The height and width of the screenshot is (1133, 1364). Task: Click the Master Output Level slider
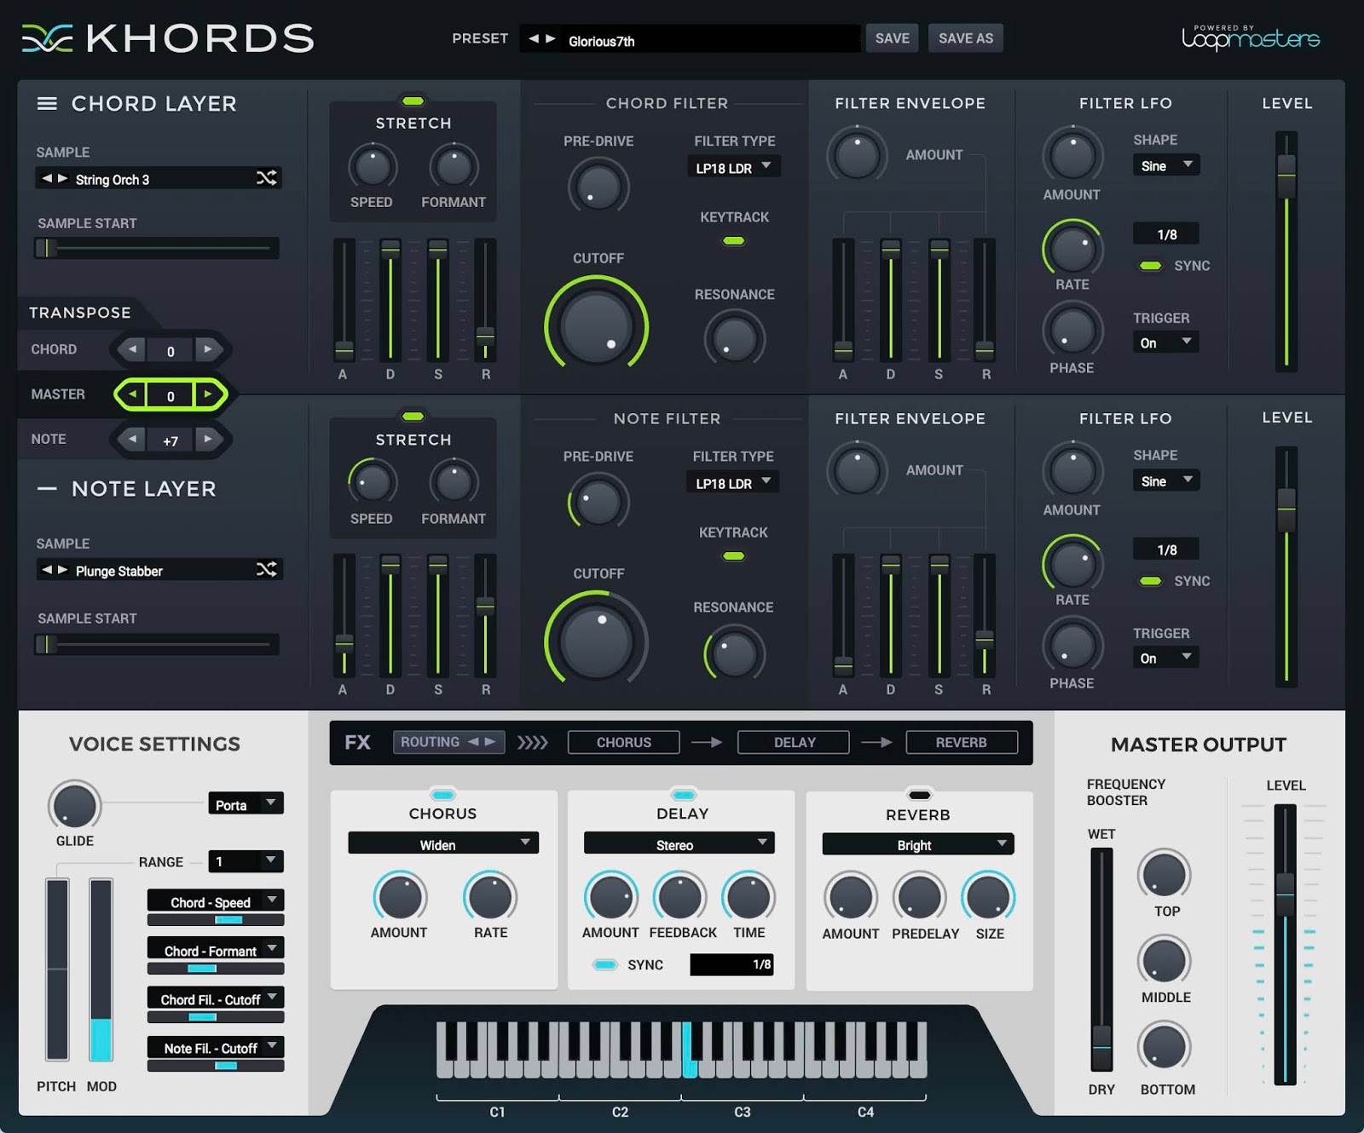pyautogui.click(x=1285, y=944)
